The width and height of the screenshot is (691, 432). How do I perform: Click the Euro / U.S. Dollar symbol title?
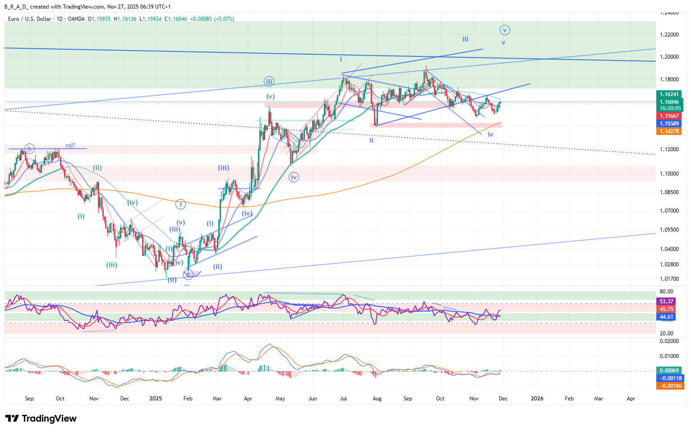click(29, 19)
